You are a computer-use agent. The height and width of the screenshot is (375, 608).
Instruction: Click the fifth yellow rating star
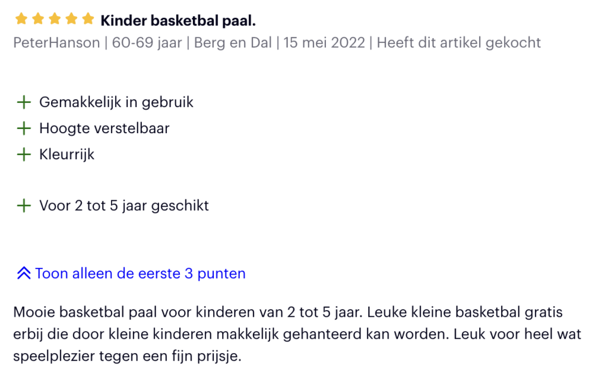pos(88,18)
